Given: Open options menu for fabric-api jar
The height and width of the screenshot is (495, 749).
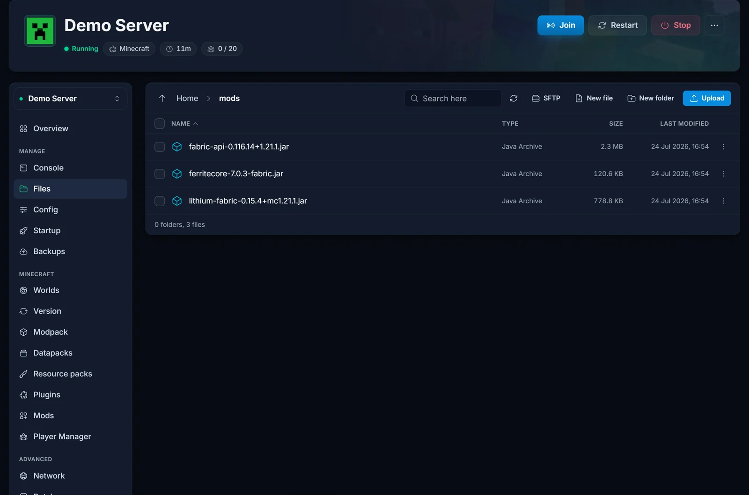Looking at the screenshot, I should click(723, 147).
